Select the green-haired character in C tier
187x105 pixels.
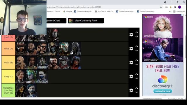click(32, 76)
